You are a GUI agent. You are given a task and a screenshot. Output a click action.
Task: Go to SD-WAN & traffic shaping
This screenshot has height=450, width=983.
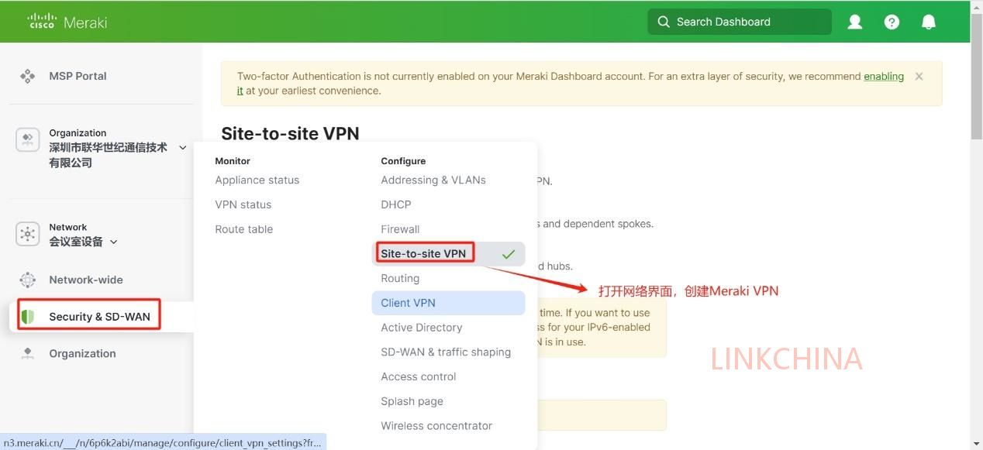tap(446, 352)
